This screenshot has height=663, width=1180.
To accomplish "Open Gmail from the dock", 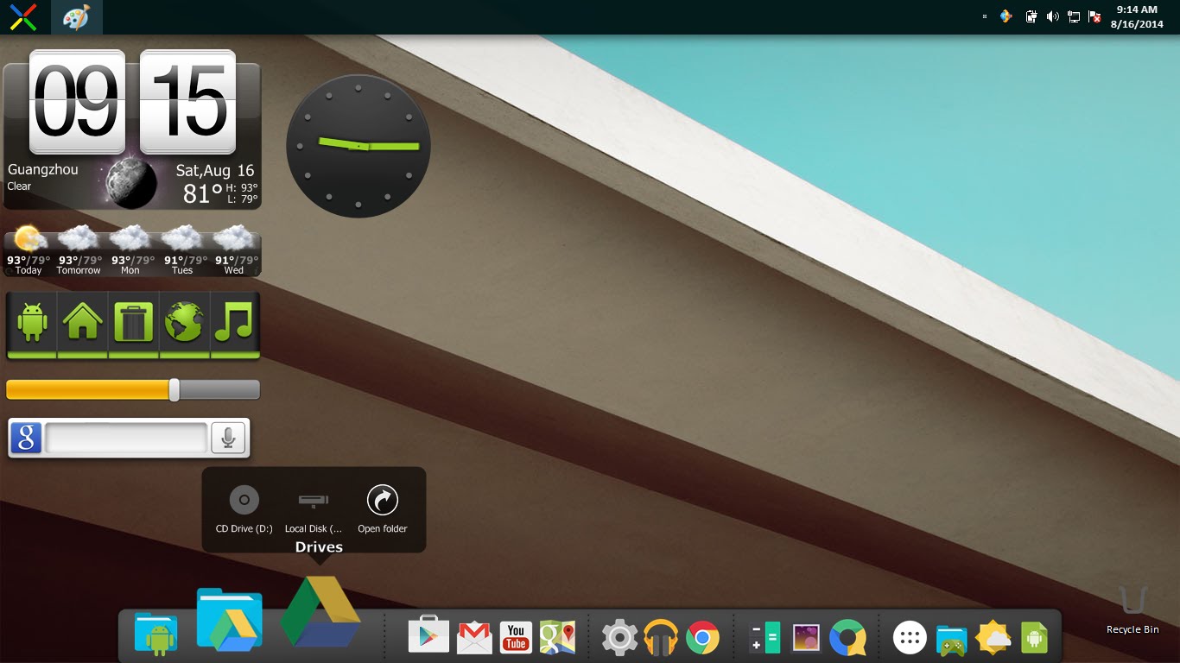I will tap(474, 638).
